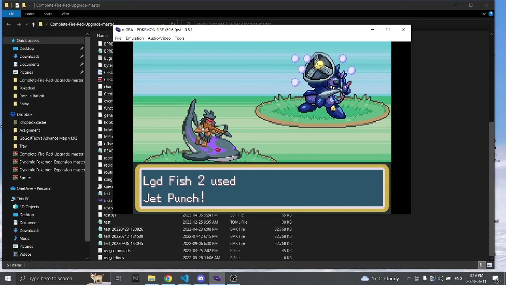Viewport: 506px width, 285px height.
Task: Open the Music folder under This PC
Action: tap(25, 238)
